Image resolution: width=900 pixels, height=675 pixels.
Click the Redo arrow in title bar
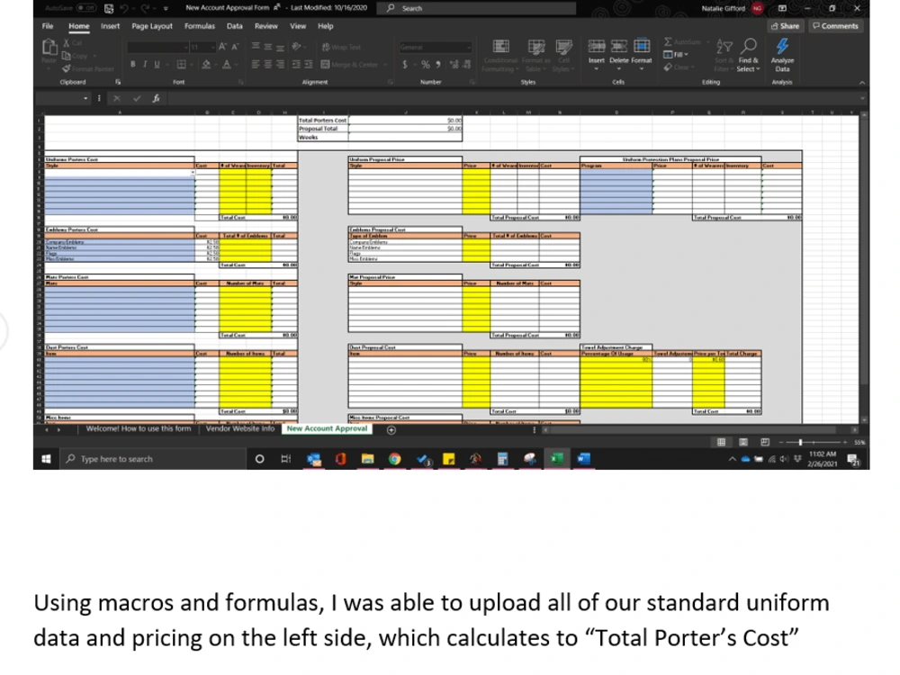point(146,8)
